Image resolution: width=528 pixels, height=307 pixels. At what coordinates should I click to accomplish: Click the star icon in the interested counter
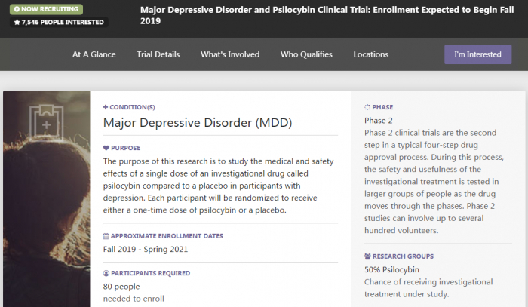tap(17, 22)
